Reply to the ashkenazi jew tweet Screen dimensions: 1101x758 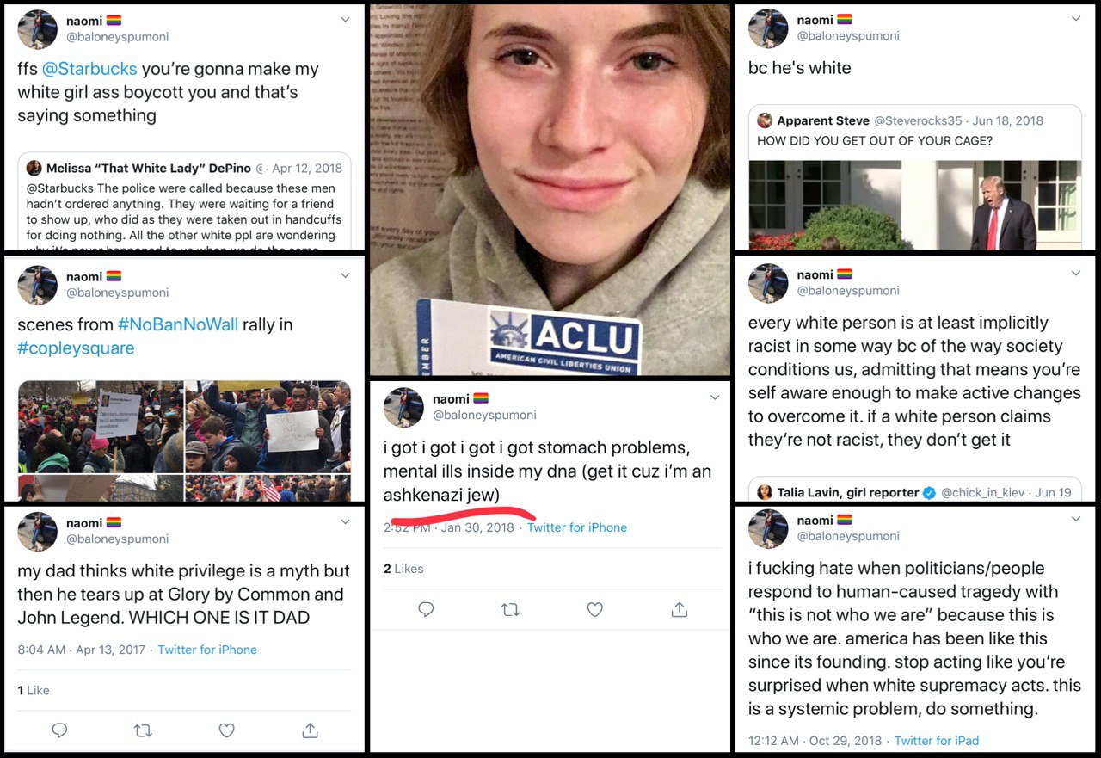click(426, 609)
